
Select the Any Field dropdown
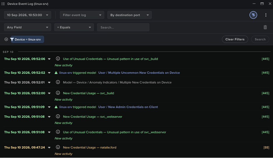pos(27,27)
